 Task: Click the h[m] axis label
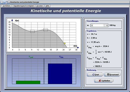click(17, 20)
